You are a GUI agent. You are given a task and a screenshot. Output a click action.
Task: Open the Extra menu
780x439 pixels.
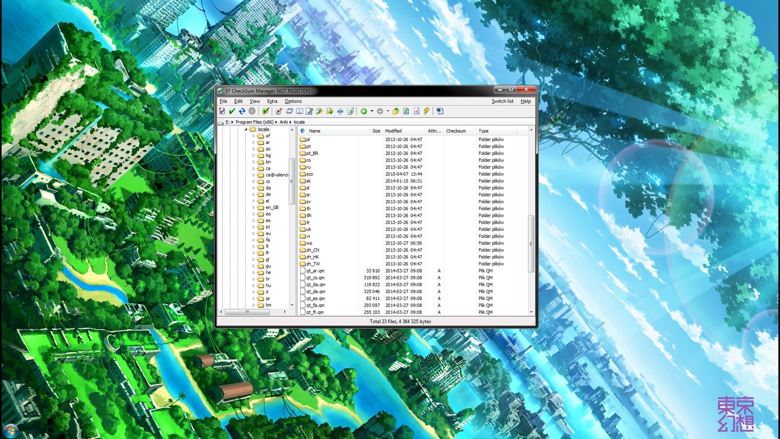pos(272,101)
